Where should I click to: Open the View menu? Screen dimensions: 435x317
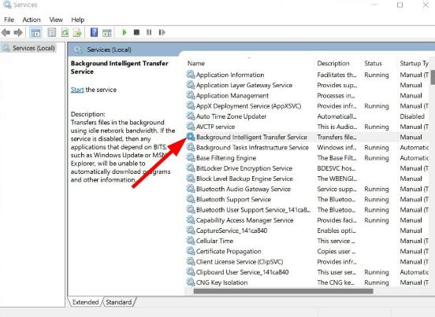tap(56, 20)
